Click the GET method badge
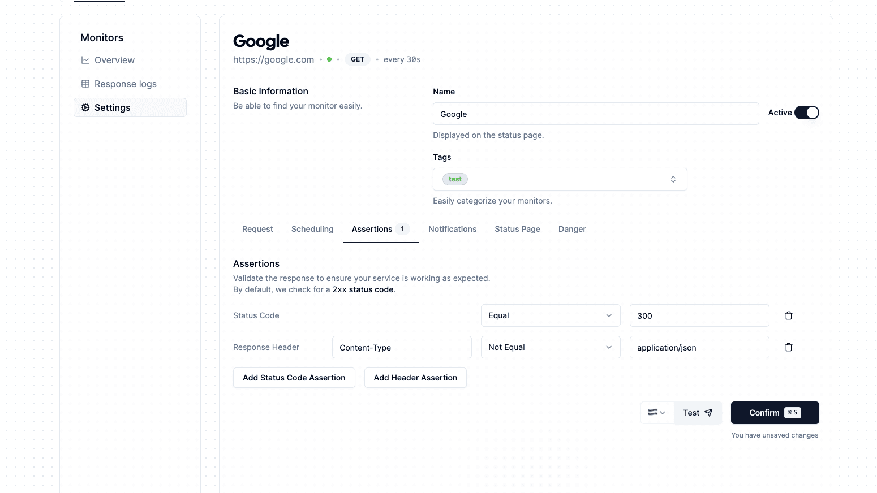 pyautogui.click(x=357, y=59)
